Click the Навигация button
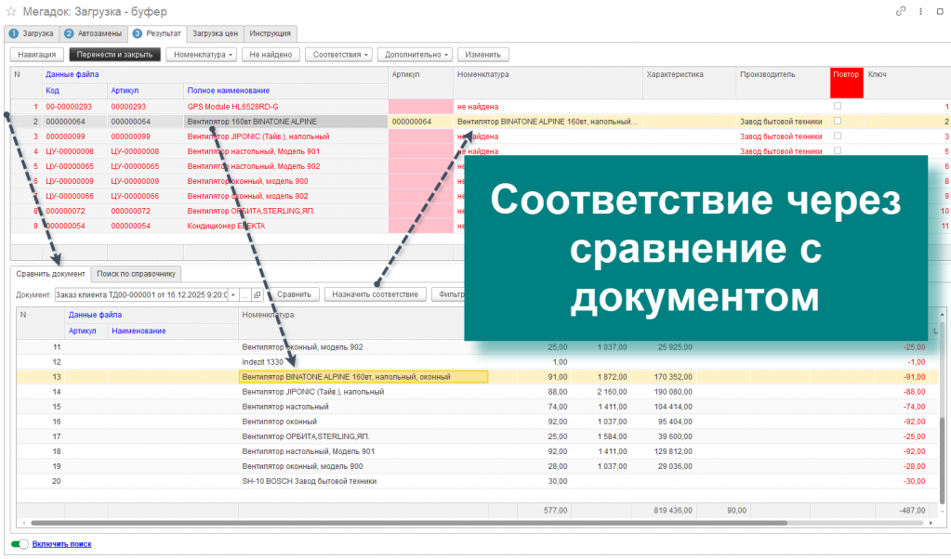Image resolution: width=951 pixels, height=559 pixels. pyautogui.click(x=37, y=55)
